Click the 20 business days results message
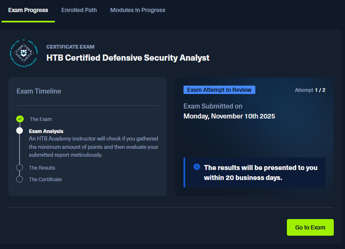 click(x=260, y=173)
